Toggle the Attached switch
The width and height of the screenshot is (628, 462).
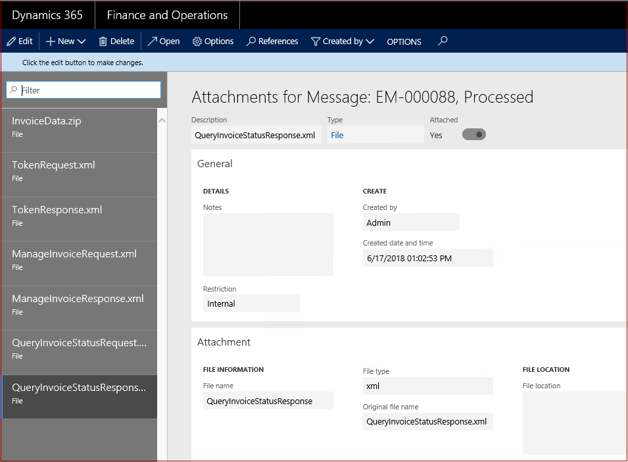click(474, 135)
